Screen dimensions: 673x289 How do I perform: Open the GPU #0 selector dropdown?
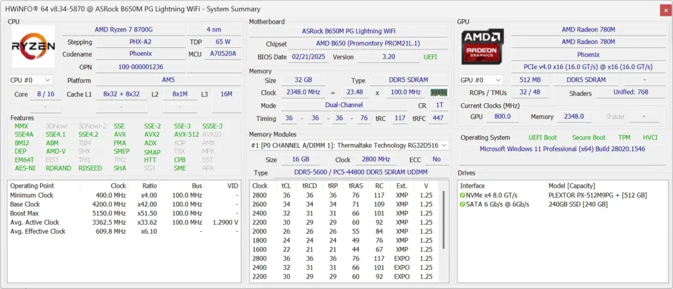481,80
